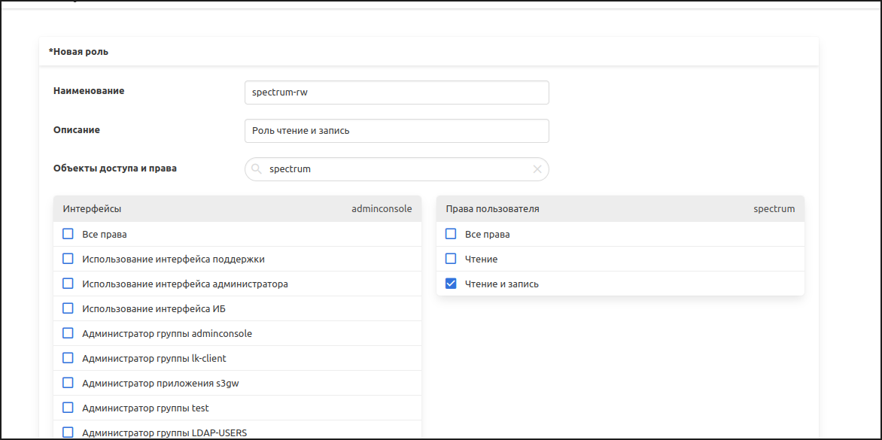This screenshot has height=440, width=882.
Task: Check the 'Чтение' permission checkbox
Action: pyautogui.click(x=451, y=259)
